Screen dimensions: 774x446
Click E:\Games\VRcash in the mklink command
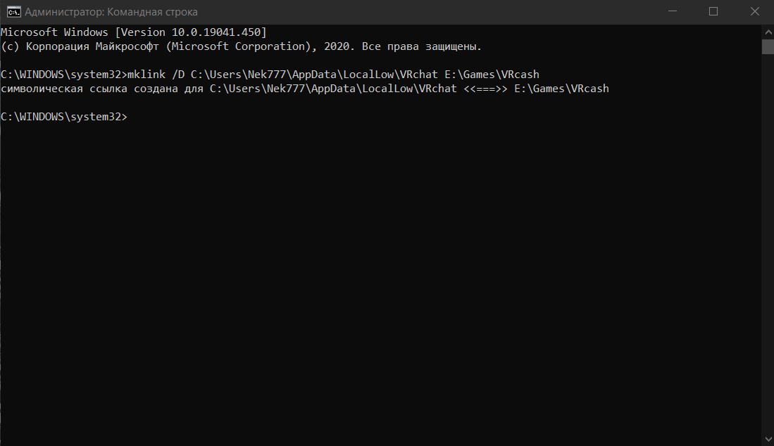click(492, 75)
